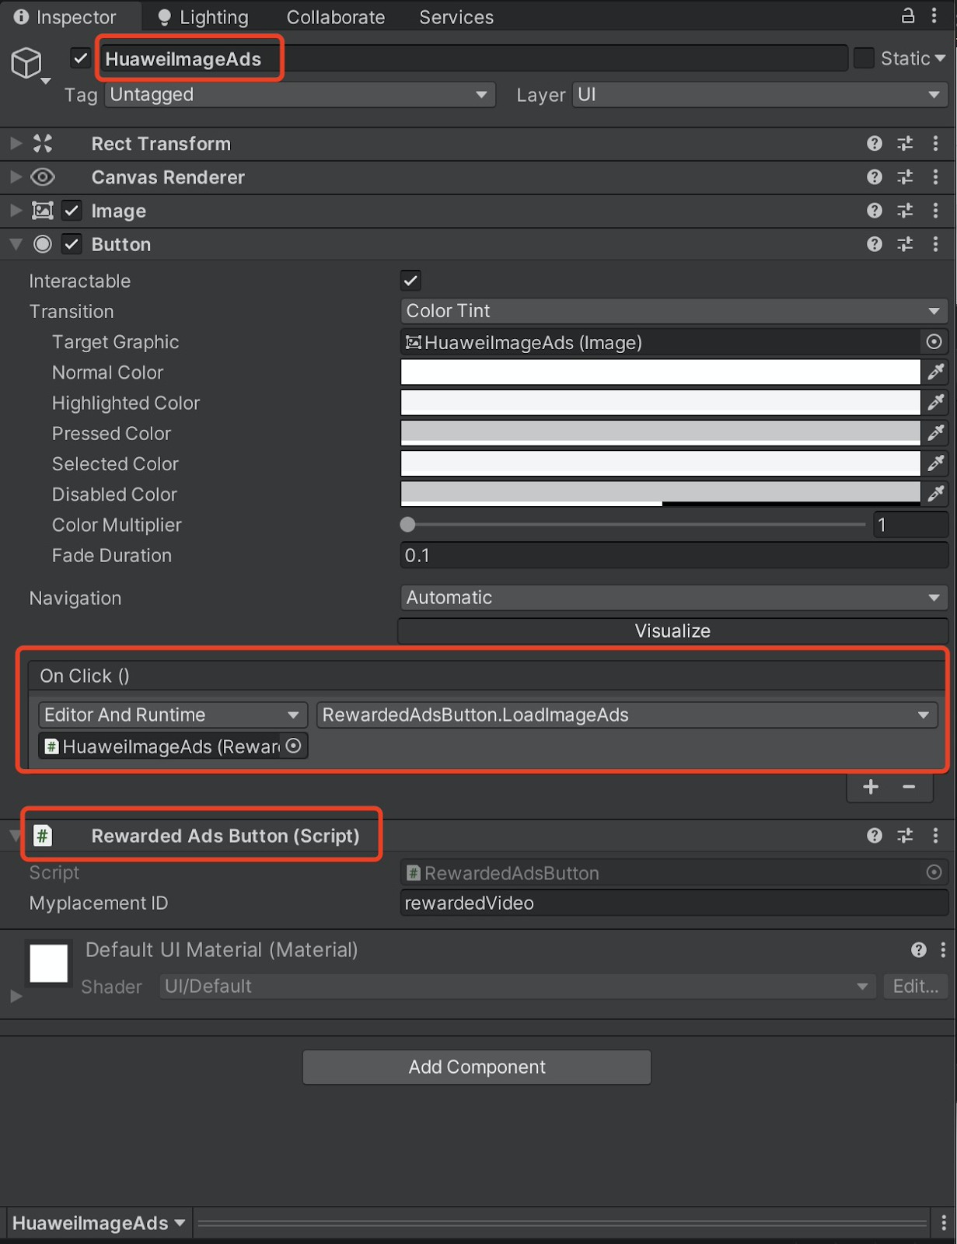Open the Pressed Color swatch
957x1244 pixels.
click(x=661, y=432)
